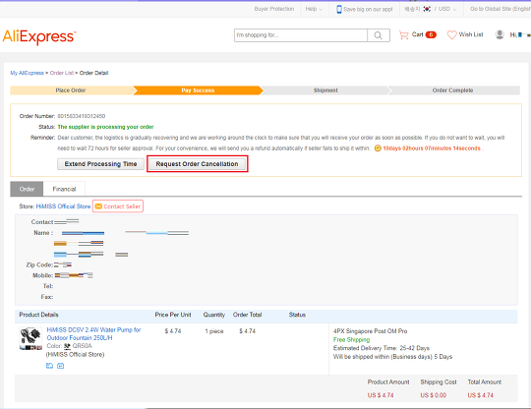Click the mobile app phone icon

(x=339, y=9)
